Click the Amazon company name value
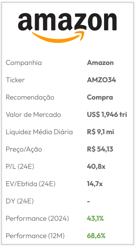Screen dimensions: 135x246 tap(100, 63)
